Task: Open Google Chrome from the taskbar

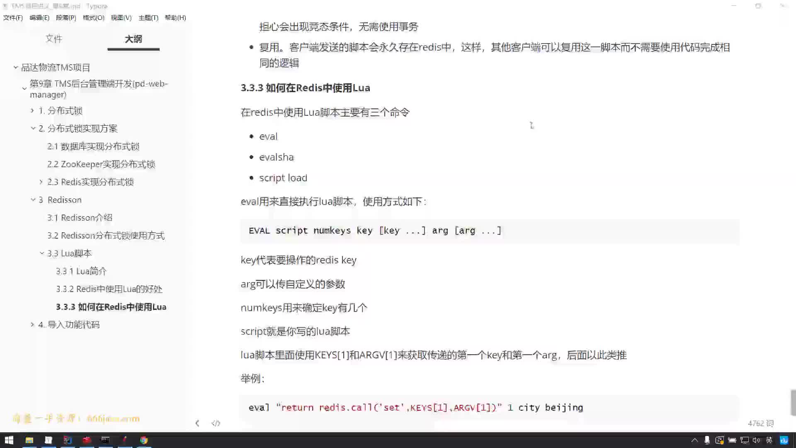Action: point(143,440)
